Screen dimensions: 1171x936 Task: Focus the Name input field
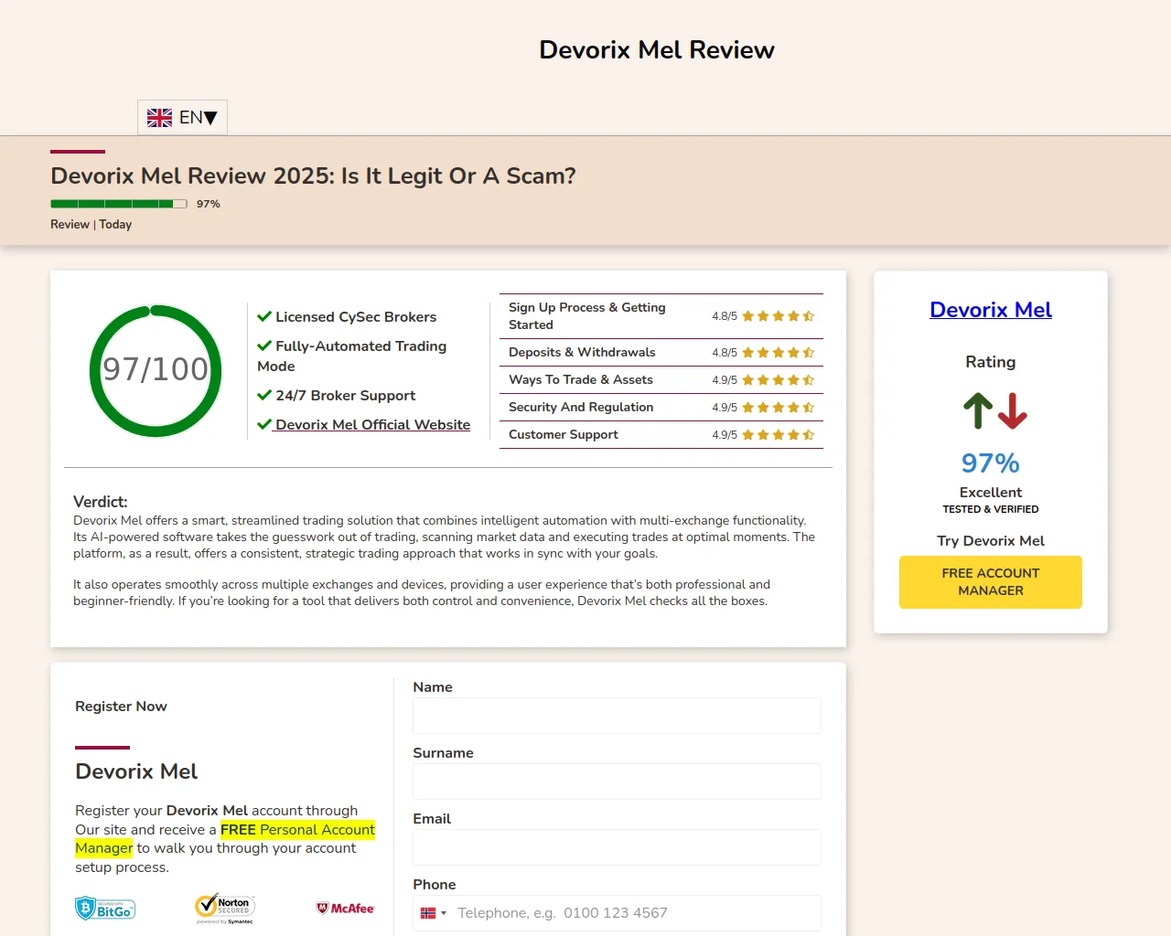(x=617, y=716)
